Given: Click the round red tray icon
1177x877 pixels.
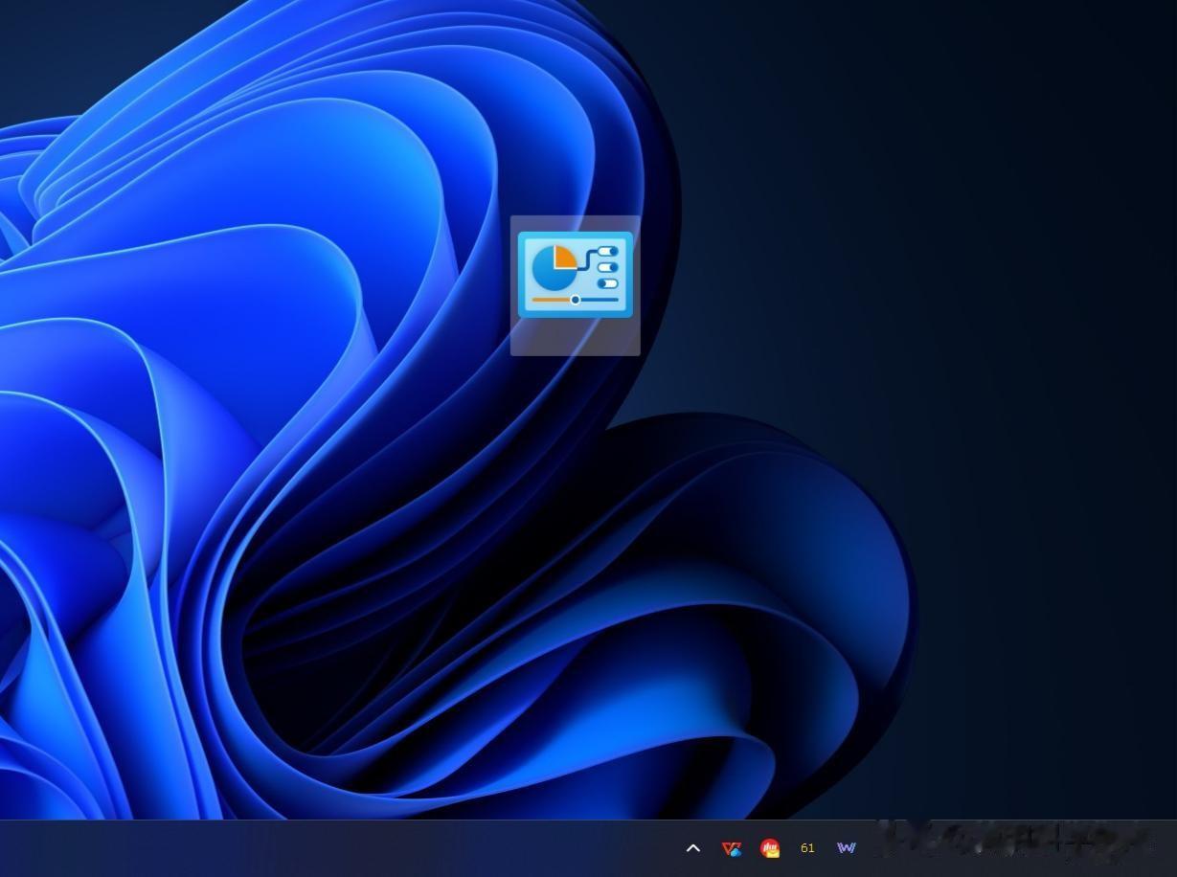Looking at the screenshot, I should click(x=769, y=848).
